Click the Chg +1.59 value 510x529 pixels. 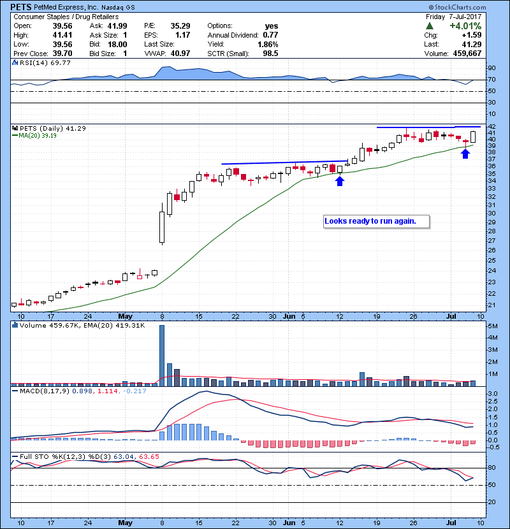472,35
